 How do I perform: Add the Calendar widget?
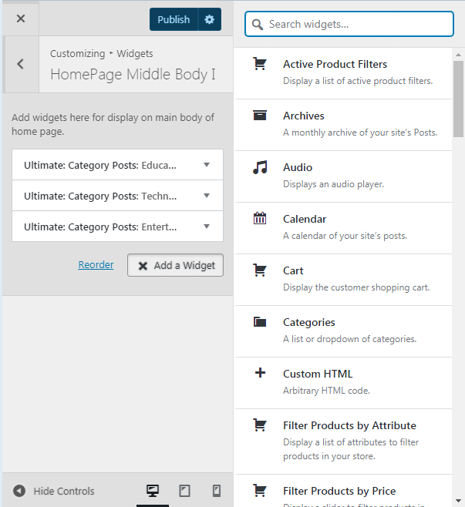[343, 228]
